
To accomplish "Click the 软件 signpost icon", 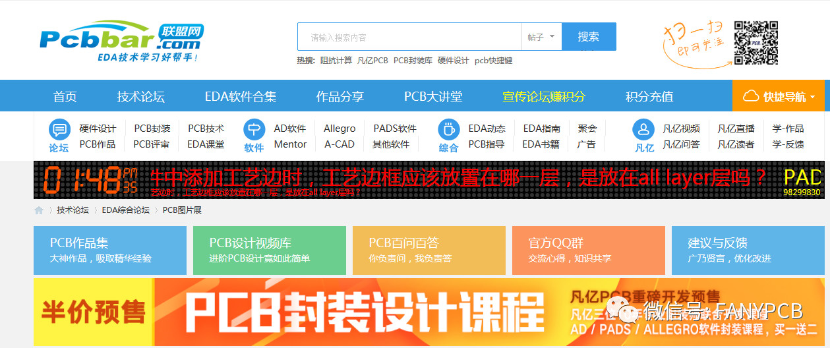I will [x=254, y=129].
